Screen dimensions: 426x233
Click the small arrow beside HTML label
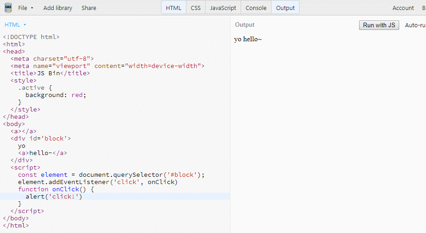[x=25, y=24]
